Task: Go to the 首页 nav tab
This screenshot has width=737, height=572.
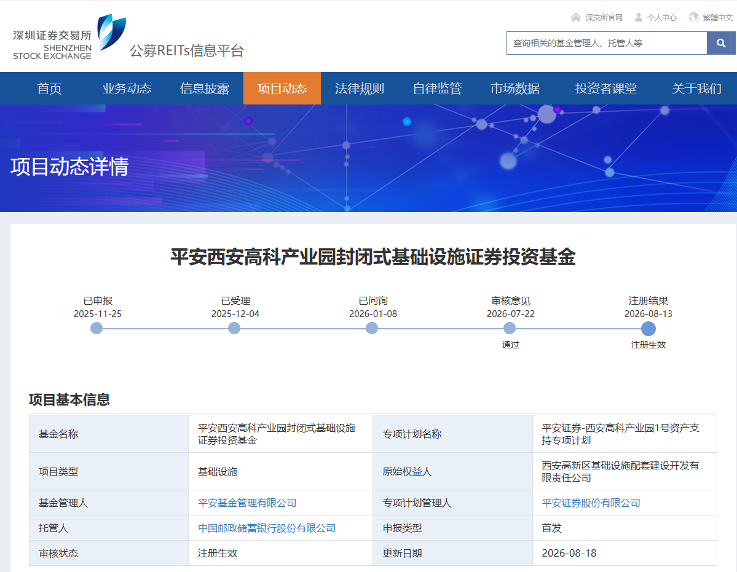Action: [x=49, y=88]
